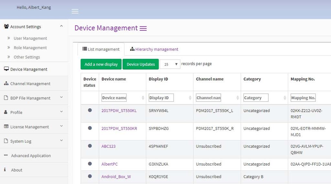Open device link Android_Box_W
Image resolution: width=331 pixels, height=184 pixels.
tap(116, 177)
